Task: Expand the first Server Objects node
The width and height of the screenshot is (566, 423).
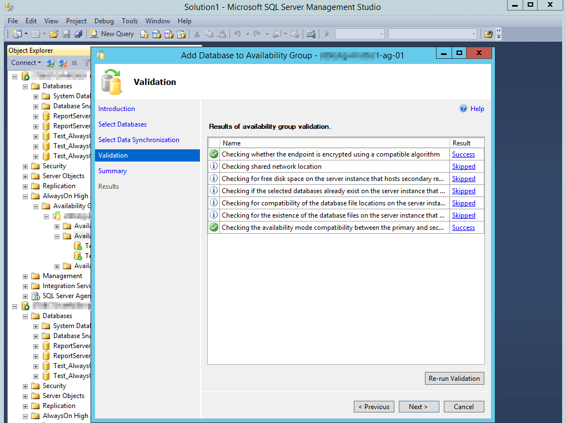Action: 25,177
